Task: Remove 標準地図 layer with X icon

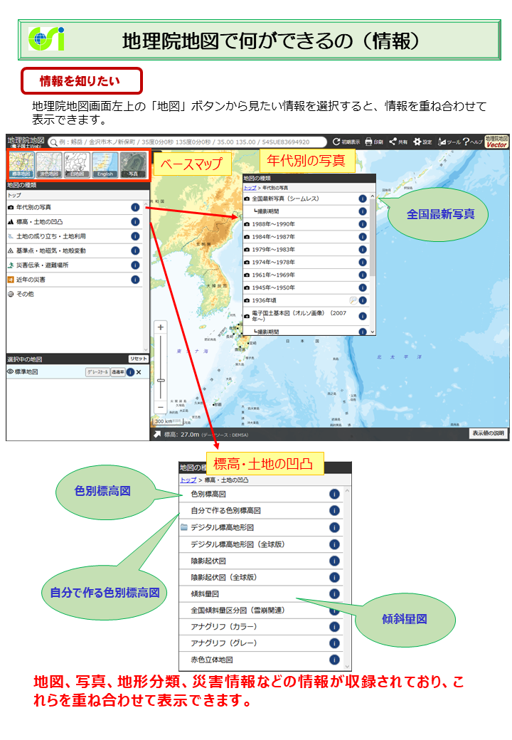Action: pos(139,372)
